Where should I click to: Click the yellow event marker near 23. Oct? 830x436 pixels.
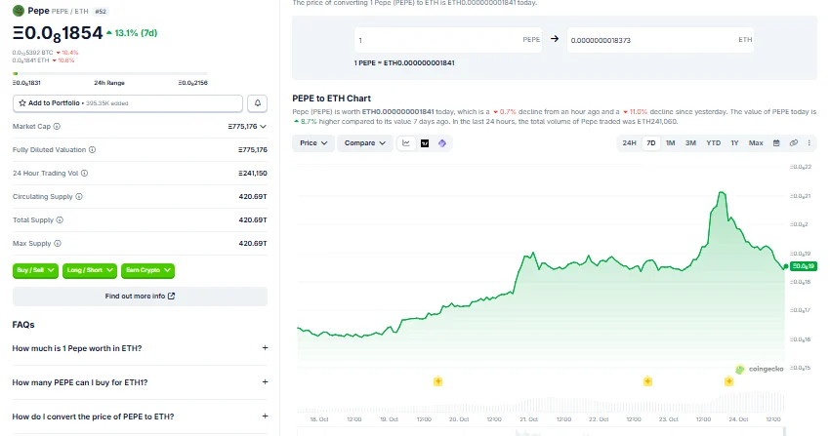(647, 381)
